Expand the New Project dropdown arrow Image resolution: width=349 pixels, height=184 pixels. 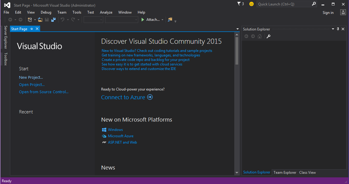[x=35, y=20]
